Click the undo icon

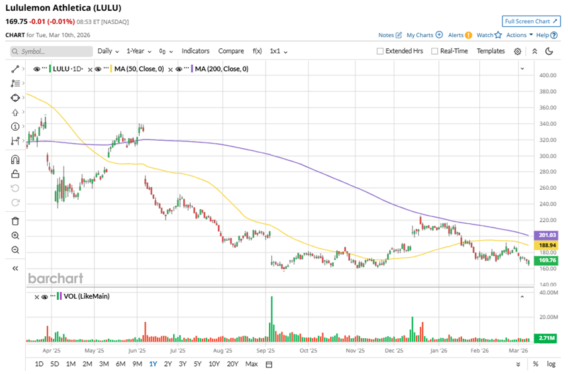tap(15, 188)
